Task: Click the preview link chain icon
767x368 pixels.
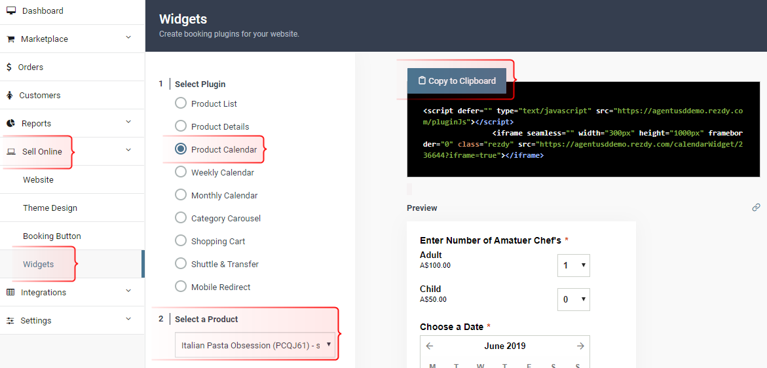Action: 756,207
